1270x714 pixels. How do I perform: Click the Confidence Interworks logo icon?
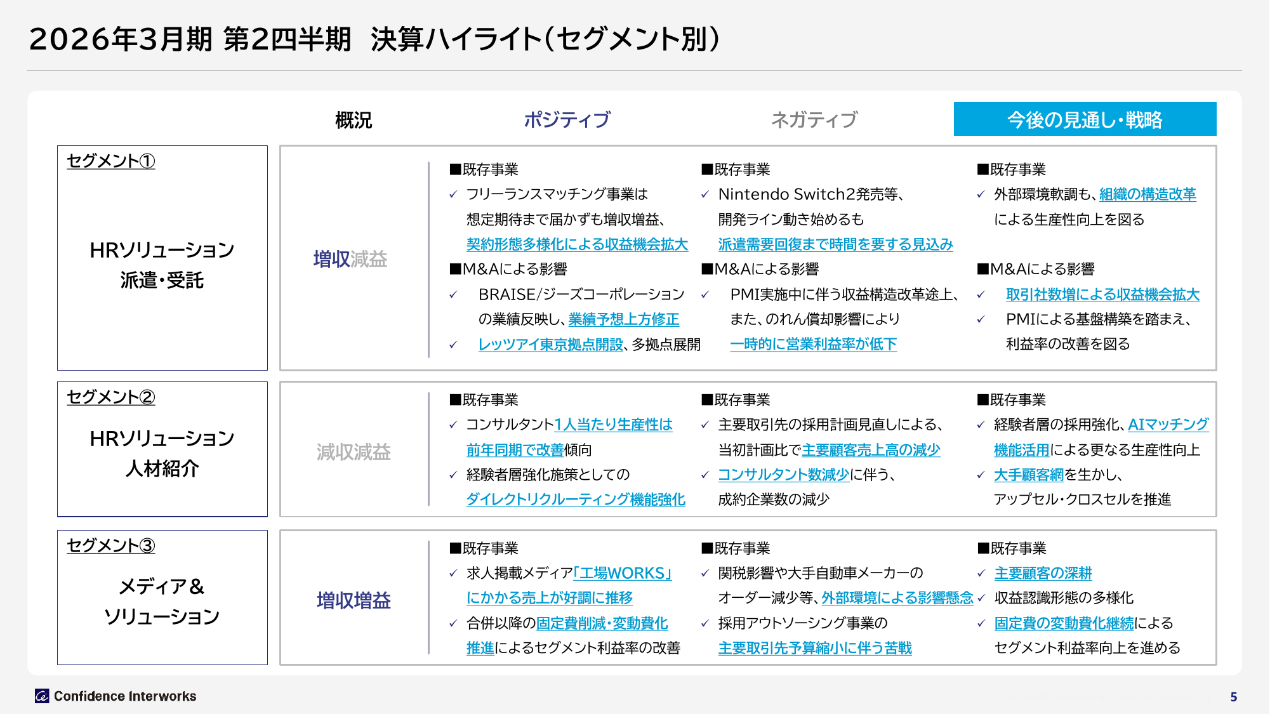(x=42, y=696)
